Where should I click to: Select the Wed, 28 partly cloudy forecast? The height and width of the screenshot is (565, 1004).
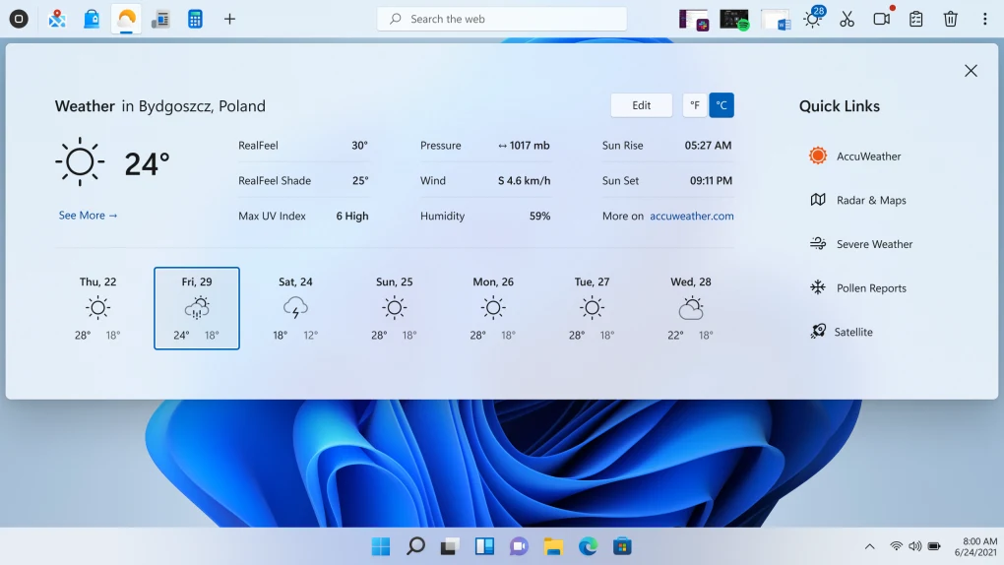click(691, 308)
